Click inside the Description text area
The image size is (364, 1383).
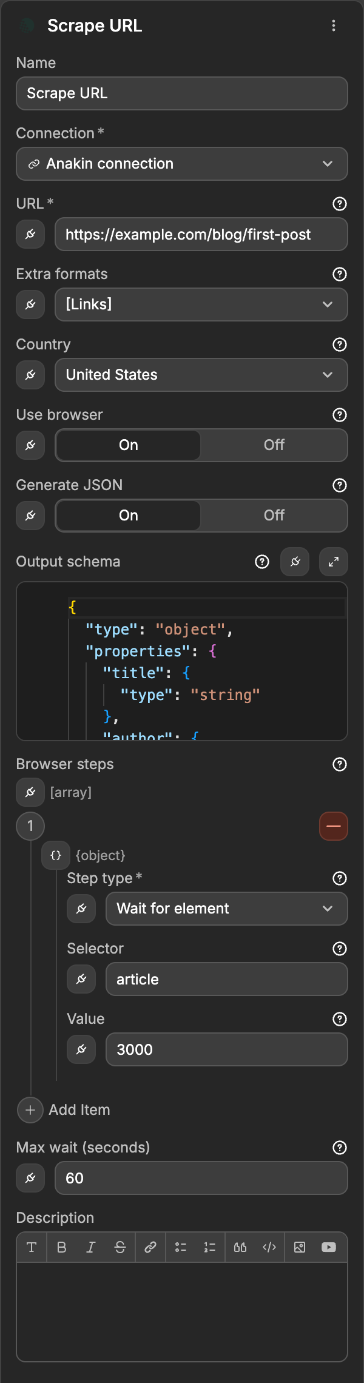click(x=182, y=1311)
